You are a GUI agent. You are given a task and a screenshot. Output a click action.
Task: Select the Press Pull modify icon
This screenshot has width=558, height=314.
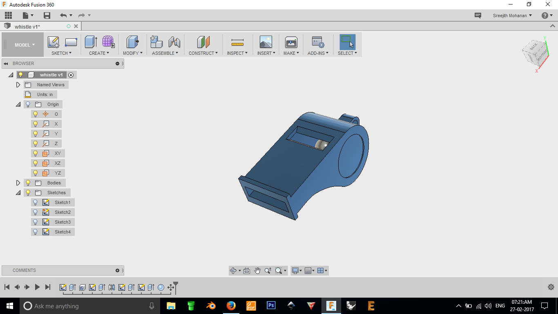(x=132, y=42)
